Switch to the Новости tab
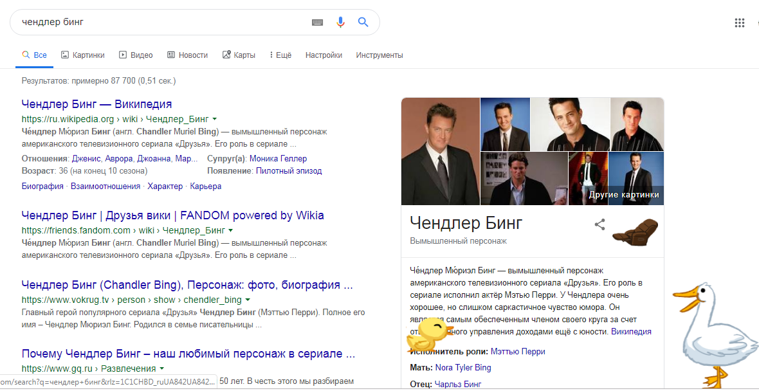Screen dimensions: 759x391 (187, 55)
